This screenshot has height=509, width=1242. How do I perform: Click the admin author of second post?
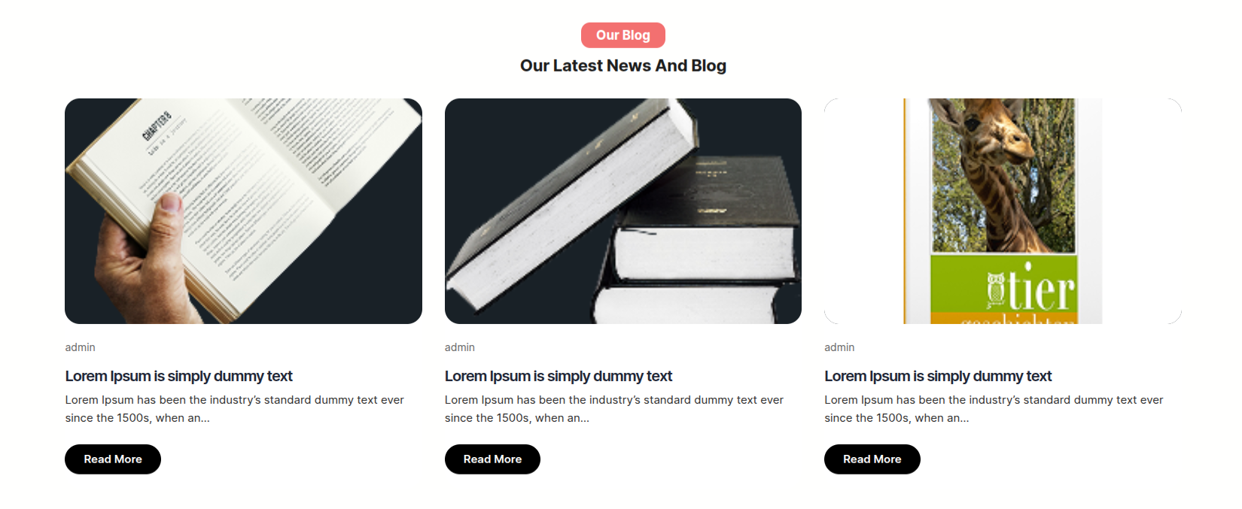pos(460,347)
